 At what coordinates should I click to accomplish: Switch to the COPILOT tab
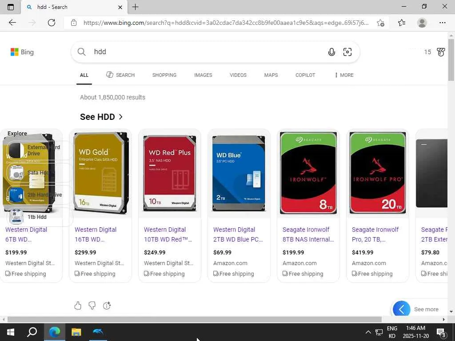(305, 75)
